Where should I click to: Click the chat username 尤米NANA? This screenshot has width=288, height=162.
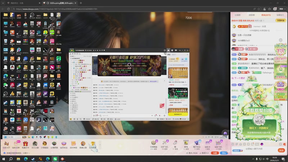point(254,68)
